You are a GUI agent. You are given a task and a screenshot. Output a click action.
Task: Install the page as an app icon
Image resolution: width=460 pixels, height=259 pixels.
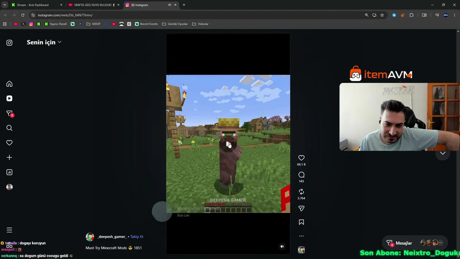click(x=374, y=15)
